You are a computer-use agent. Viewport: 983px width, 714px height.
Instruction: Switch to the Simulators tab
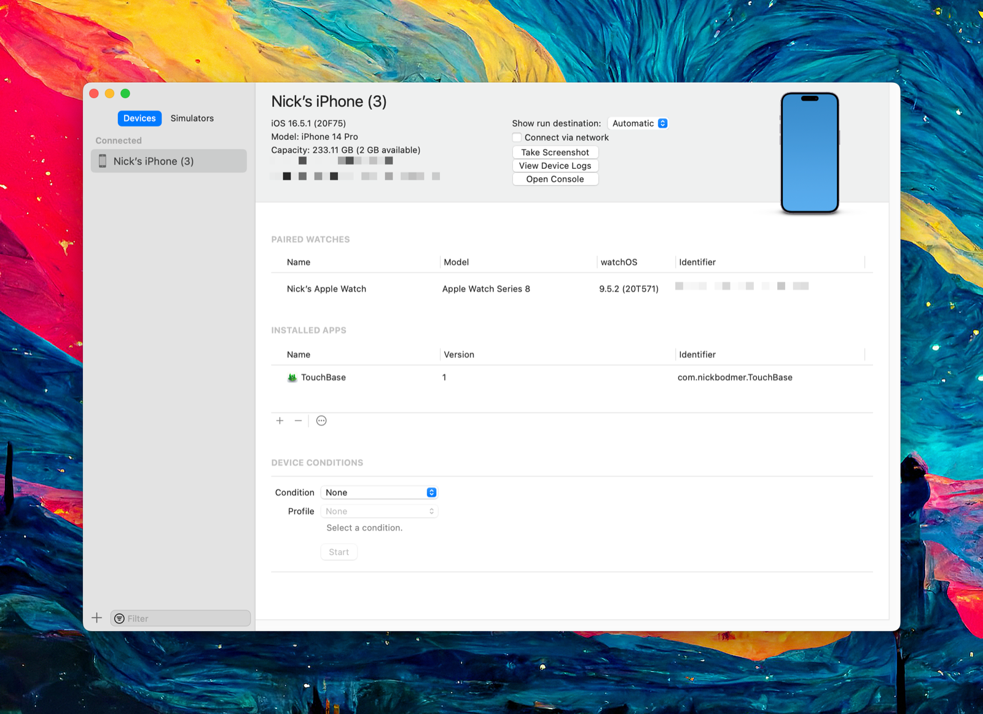coord(192,118)
